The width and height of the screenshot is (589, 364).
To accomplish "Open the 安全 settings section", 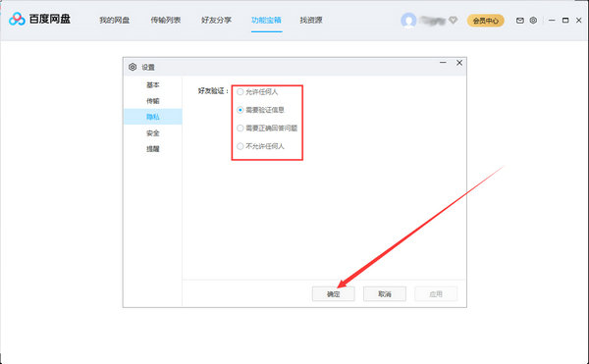I will [x=153, y=133].
